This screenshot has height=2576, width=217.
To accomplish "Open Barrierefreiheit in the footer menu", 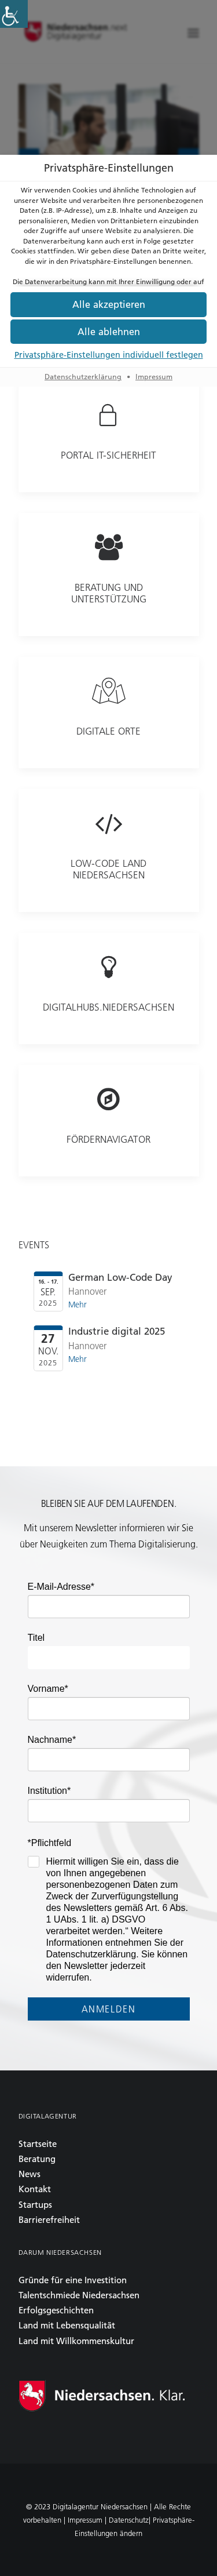I will (49, 2220).
